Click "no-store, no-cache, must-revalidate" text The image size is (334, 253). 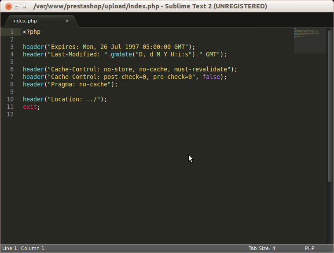pos(165,69)
